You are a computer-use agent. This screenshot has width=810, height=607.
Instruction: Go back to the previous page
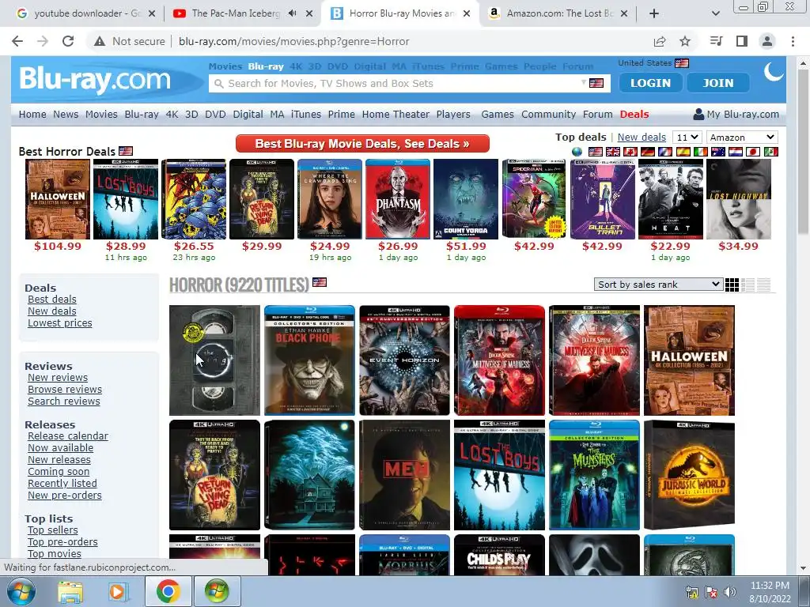[x=17, y=41]
